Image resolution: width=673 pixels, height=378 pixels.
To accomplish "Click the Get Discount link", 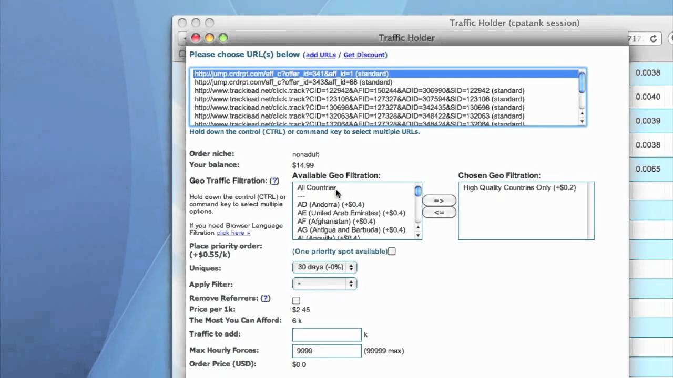I will point(364,55).
